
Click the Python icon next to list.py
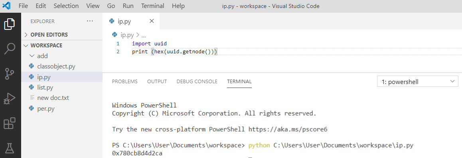(x=32, y=87)
